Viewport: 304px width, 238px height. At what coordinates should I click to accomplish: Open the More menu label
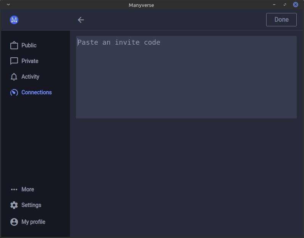point(28,189)
